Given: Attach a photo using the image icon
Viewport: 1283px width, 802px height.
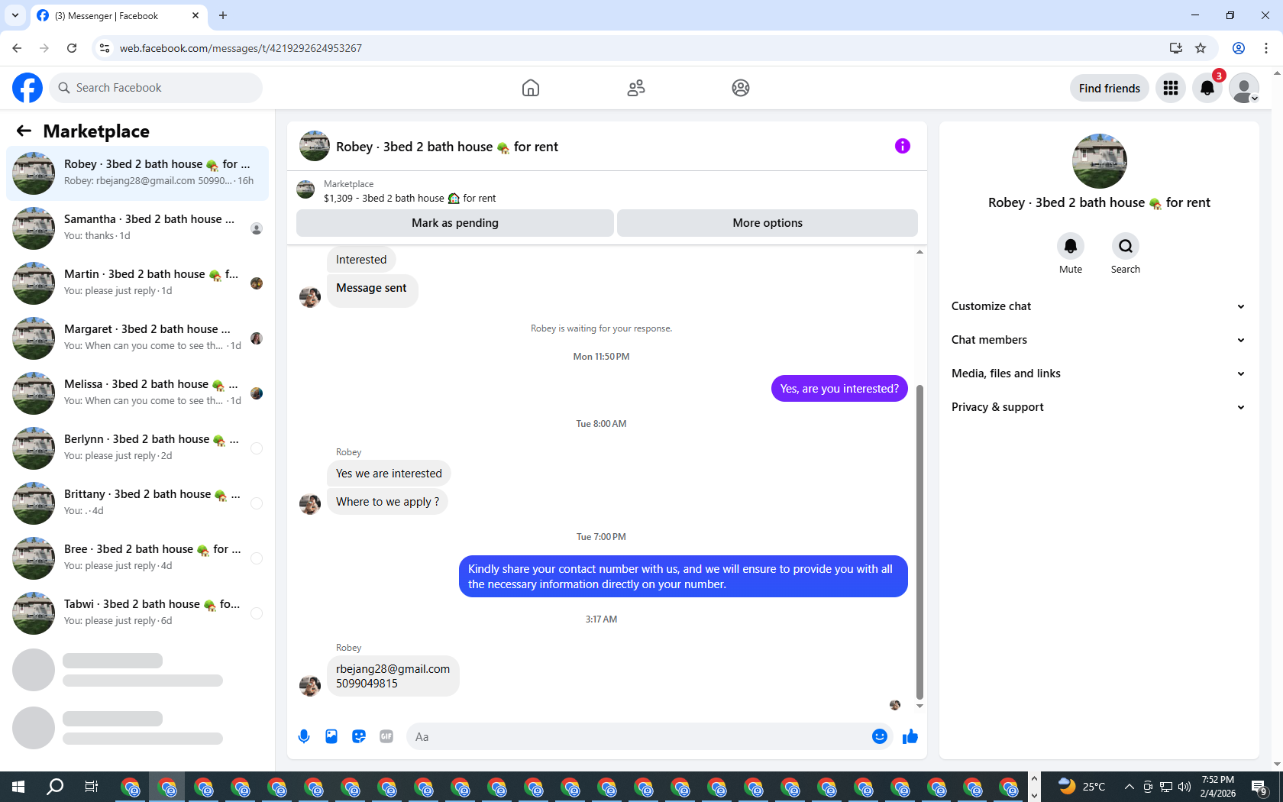Looking at the screenshot, I should [x=331, y=736].
